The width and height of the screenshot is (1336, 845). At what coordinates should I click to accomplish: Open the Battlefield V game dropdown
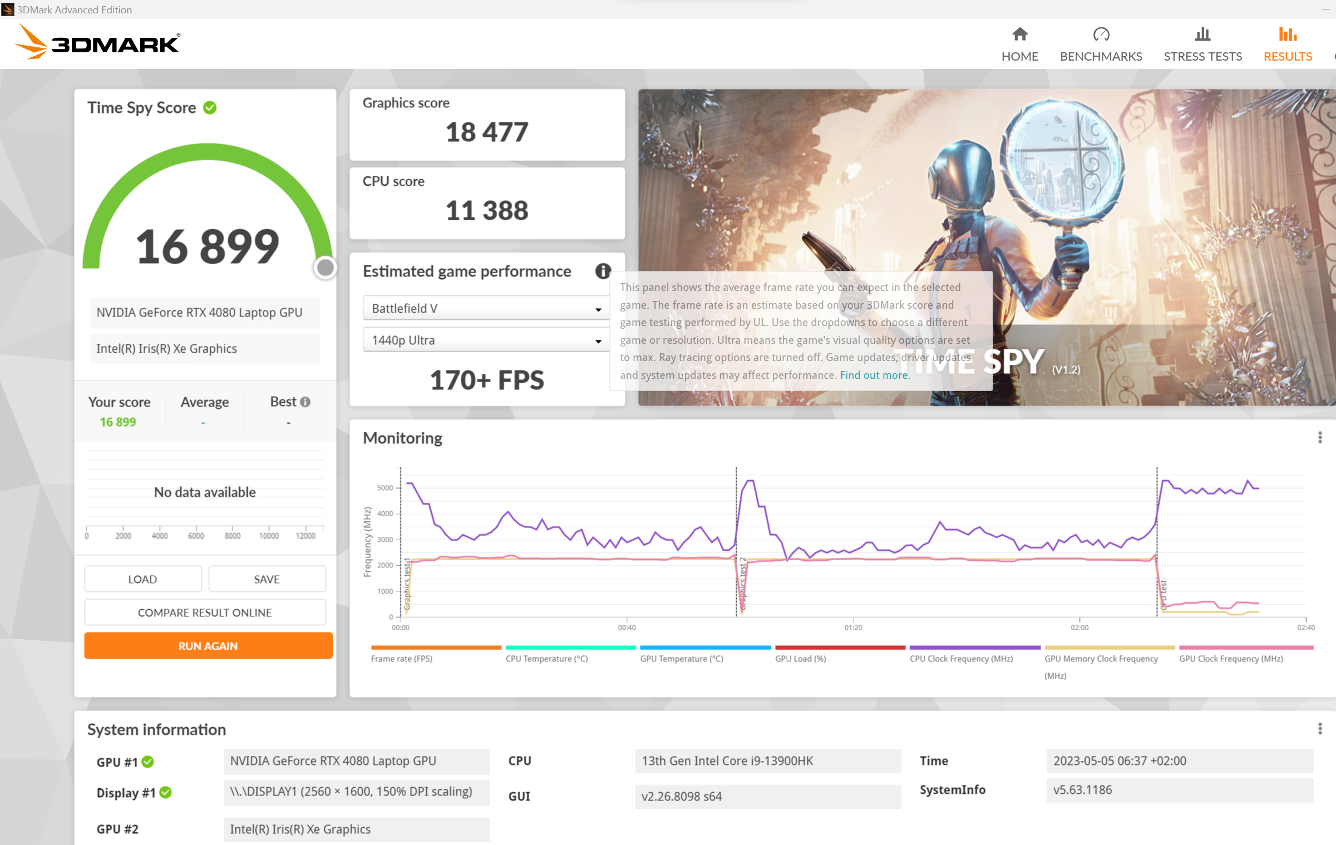(486, 309)
